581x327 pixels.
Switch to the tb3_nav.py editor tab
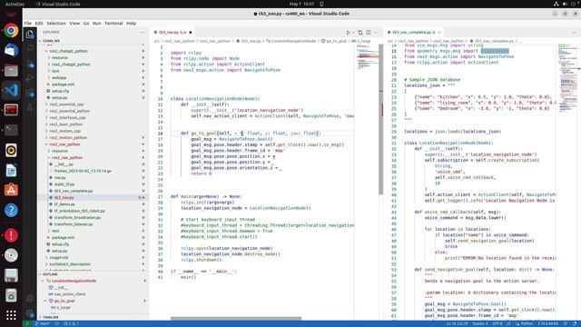pyautogui.click(x=172, y=33)
